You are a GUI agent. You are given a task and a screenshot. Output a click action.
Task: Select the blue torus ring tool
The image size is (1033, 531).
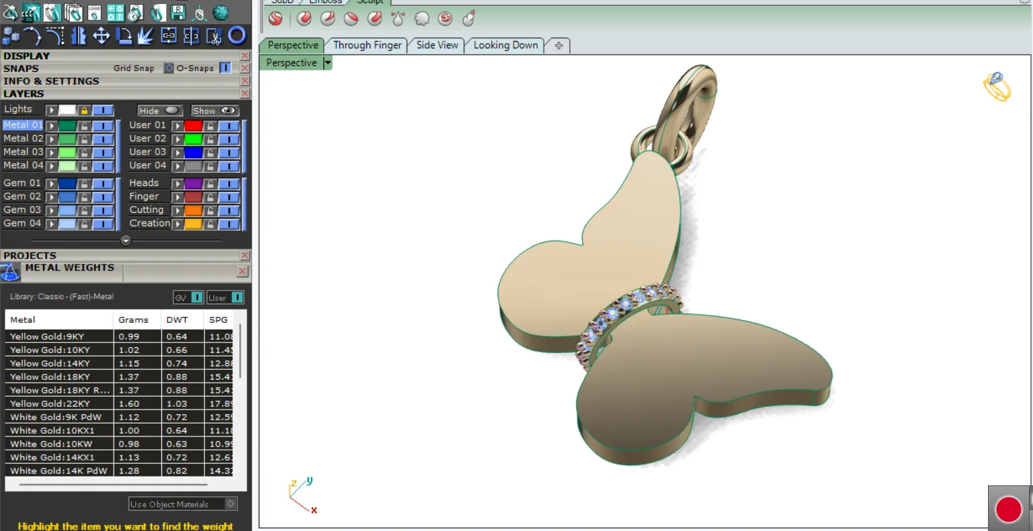237,35
